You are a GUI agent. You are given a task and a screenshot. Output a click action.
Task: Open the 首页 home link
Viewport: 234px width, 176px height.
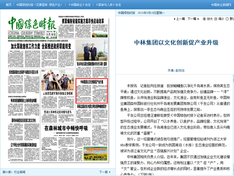coord(8,5)
